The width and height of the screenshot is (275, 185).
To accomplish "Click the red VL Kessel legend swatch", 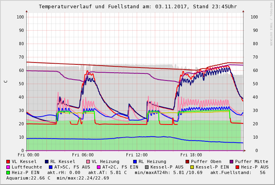I will [x=8, y=161].
